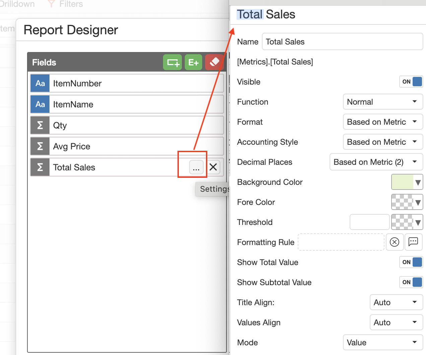Screen dimensions: 426x355
Task: Toggle Show Total Value switch
Action: point(411,262)
